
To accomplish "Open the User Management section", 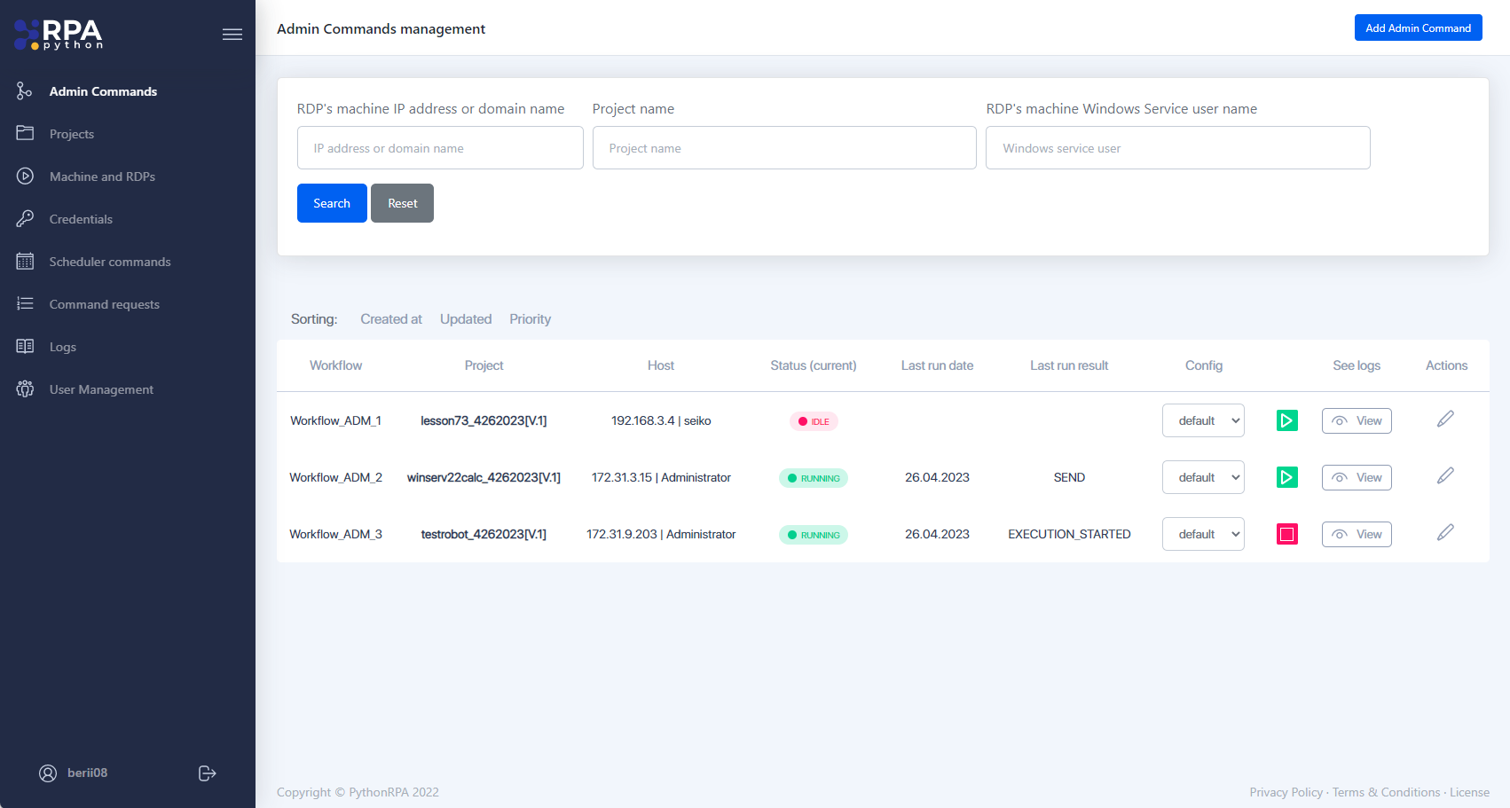I will tap(100, 388).
